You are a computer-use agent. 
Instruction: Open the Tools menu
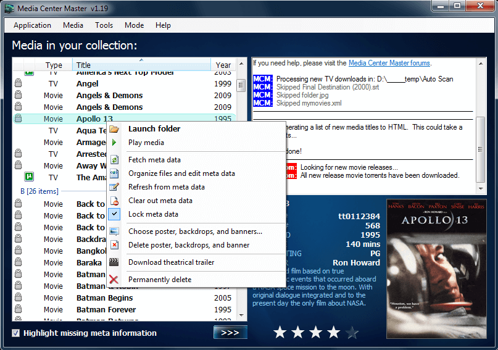(x=104, y=25)
